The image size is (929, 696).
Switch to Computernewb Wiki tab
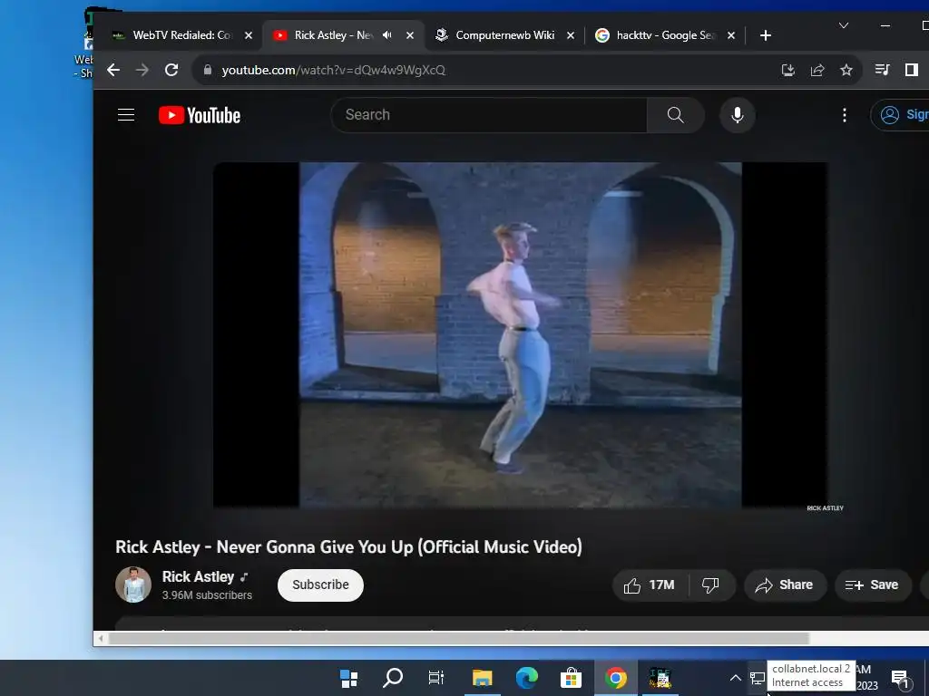504,35
